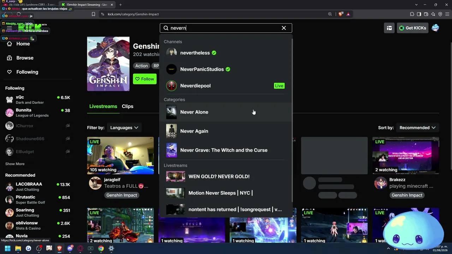Go to Home in the sidebar
This screenshot has height=254, width=452.
23,44
